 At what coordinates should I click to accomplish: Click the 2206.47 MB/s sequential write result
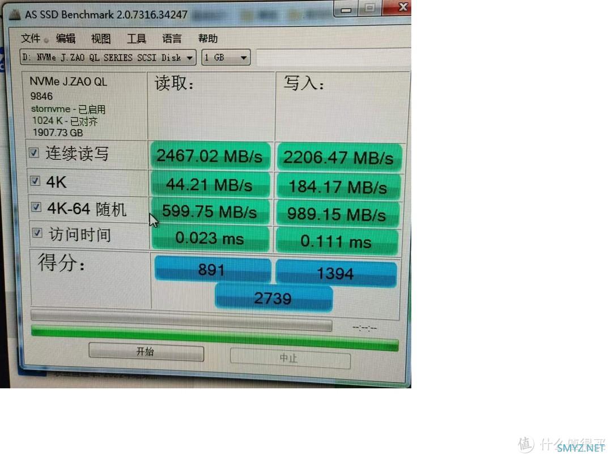pos(339,158)
